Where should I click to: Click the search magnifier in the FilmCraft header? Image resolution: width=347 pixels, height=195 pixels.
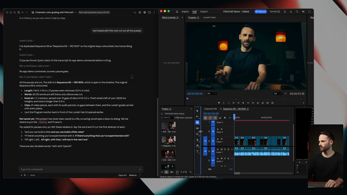click(297, 12)
